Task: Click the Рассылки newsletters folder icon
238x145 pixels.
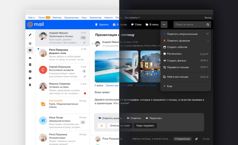Action: pyautogui.click(x=43, y=104)
